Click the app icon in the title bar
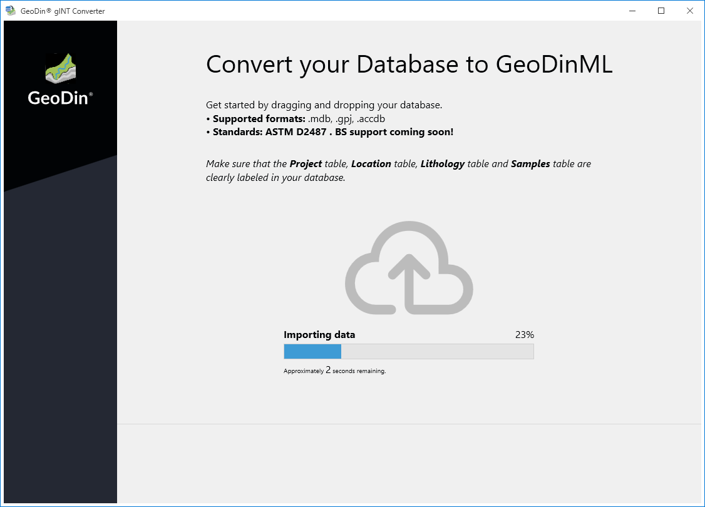Viewport: 705px width, 507px height. point(10,11)
